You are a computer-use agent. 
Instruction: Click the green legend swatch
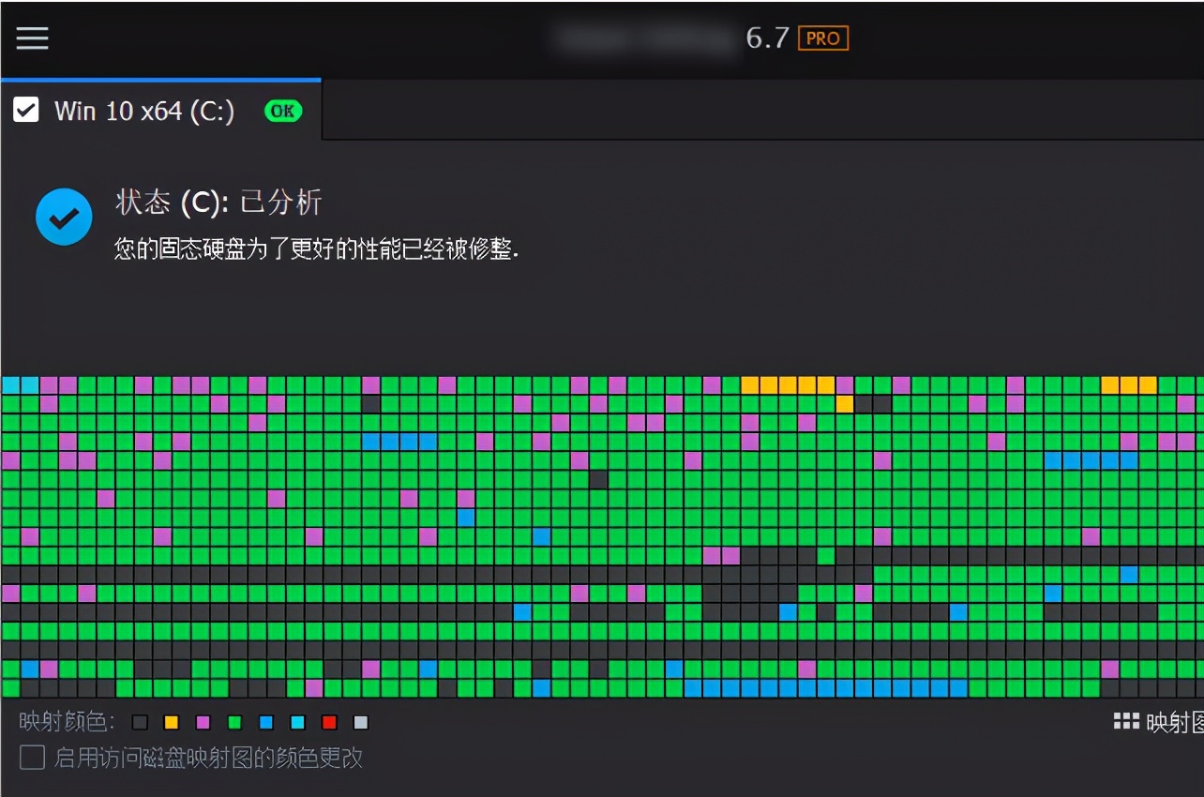pos(234,723)
